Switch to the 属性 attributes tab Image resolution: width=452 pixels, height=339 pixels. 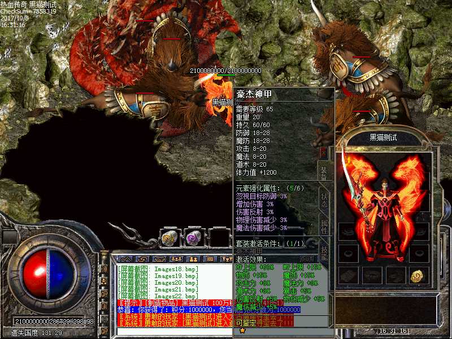(x=324, y=227)
